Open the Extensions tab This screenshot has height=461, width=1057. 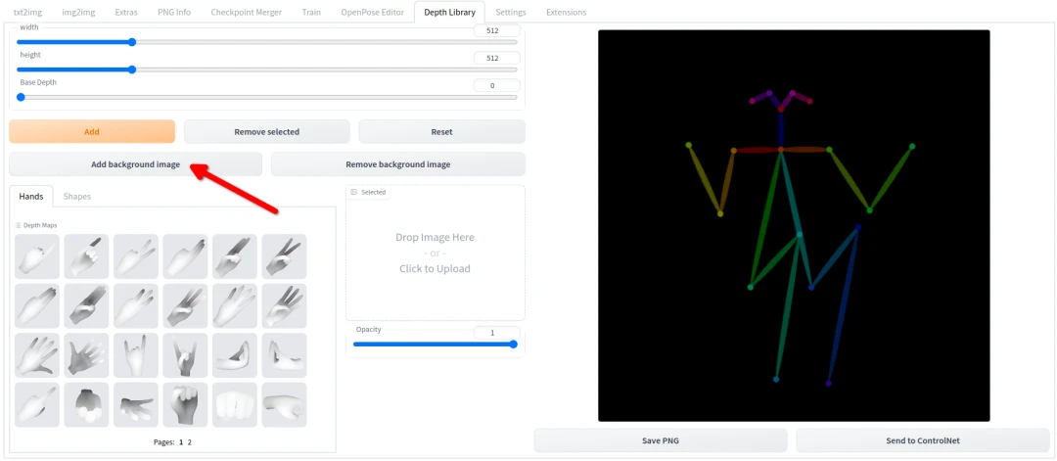click(x=566, y=12)
